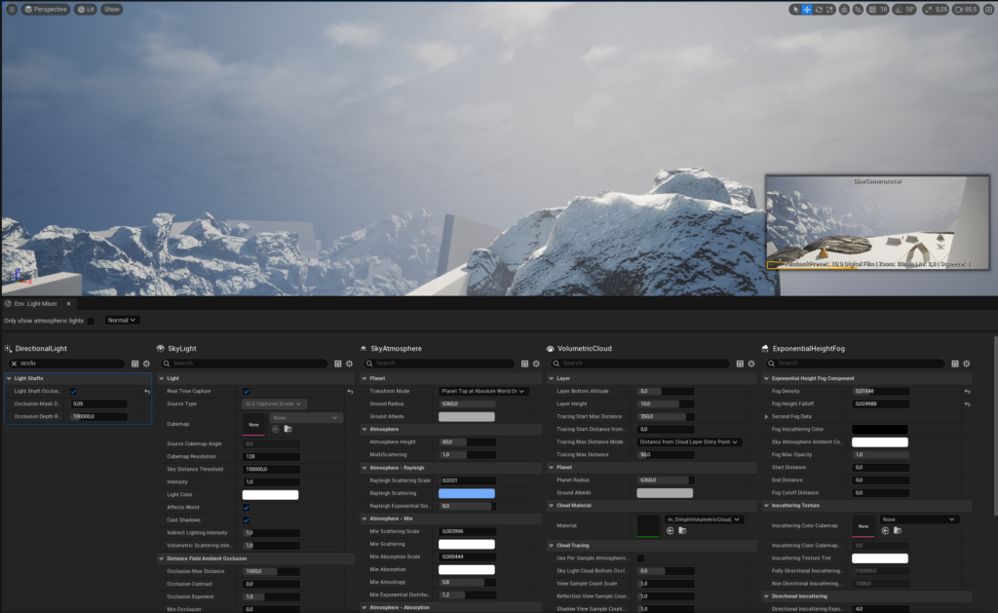The image size is (998, 613).
Task: Enable Only show atmospheric lights
Action: (x=91, y=320)
